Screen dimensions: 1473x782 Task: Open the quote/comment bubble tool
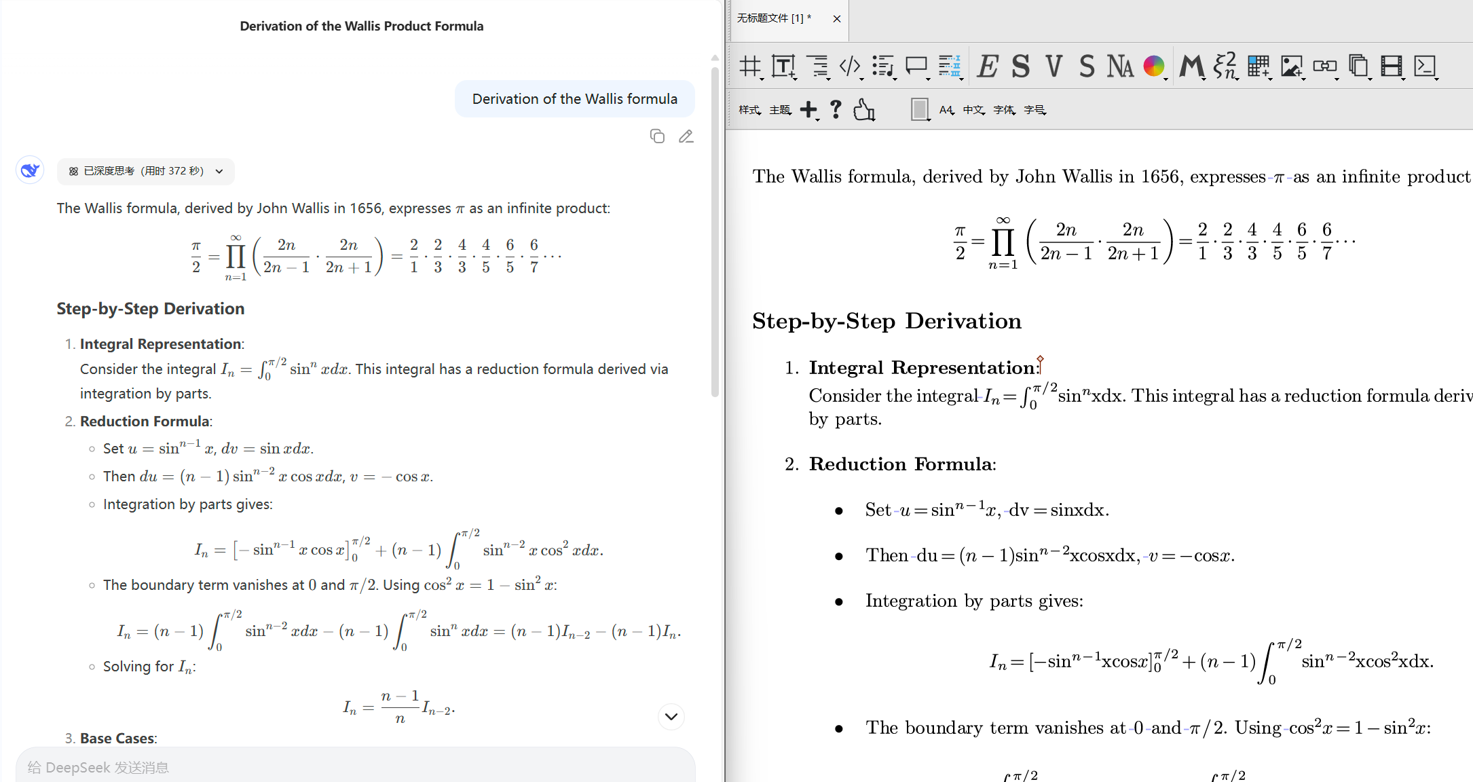pos(917,67)
